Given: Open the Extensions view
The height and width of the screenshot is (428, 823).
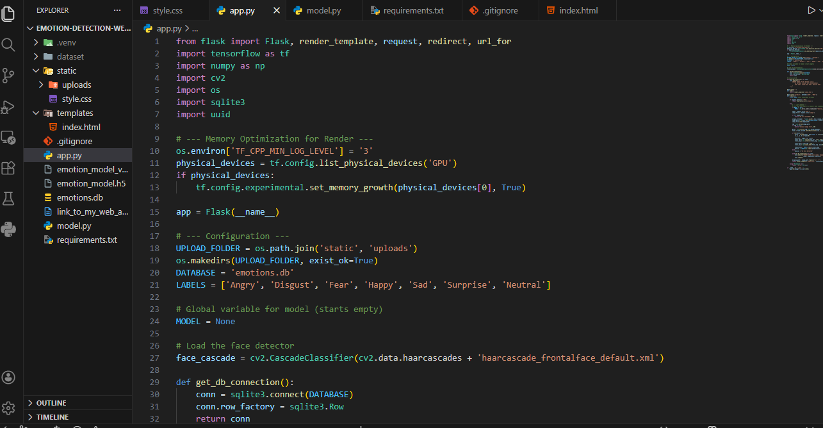Looking at the screenshot, I should point(8,168).
